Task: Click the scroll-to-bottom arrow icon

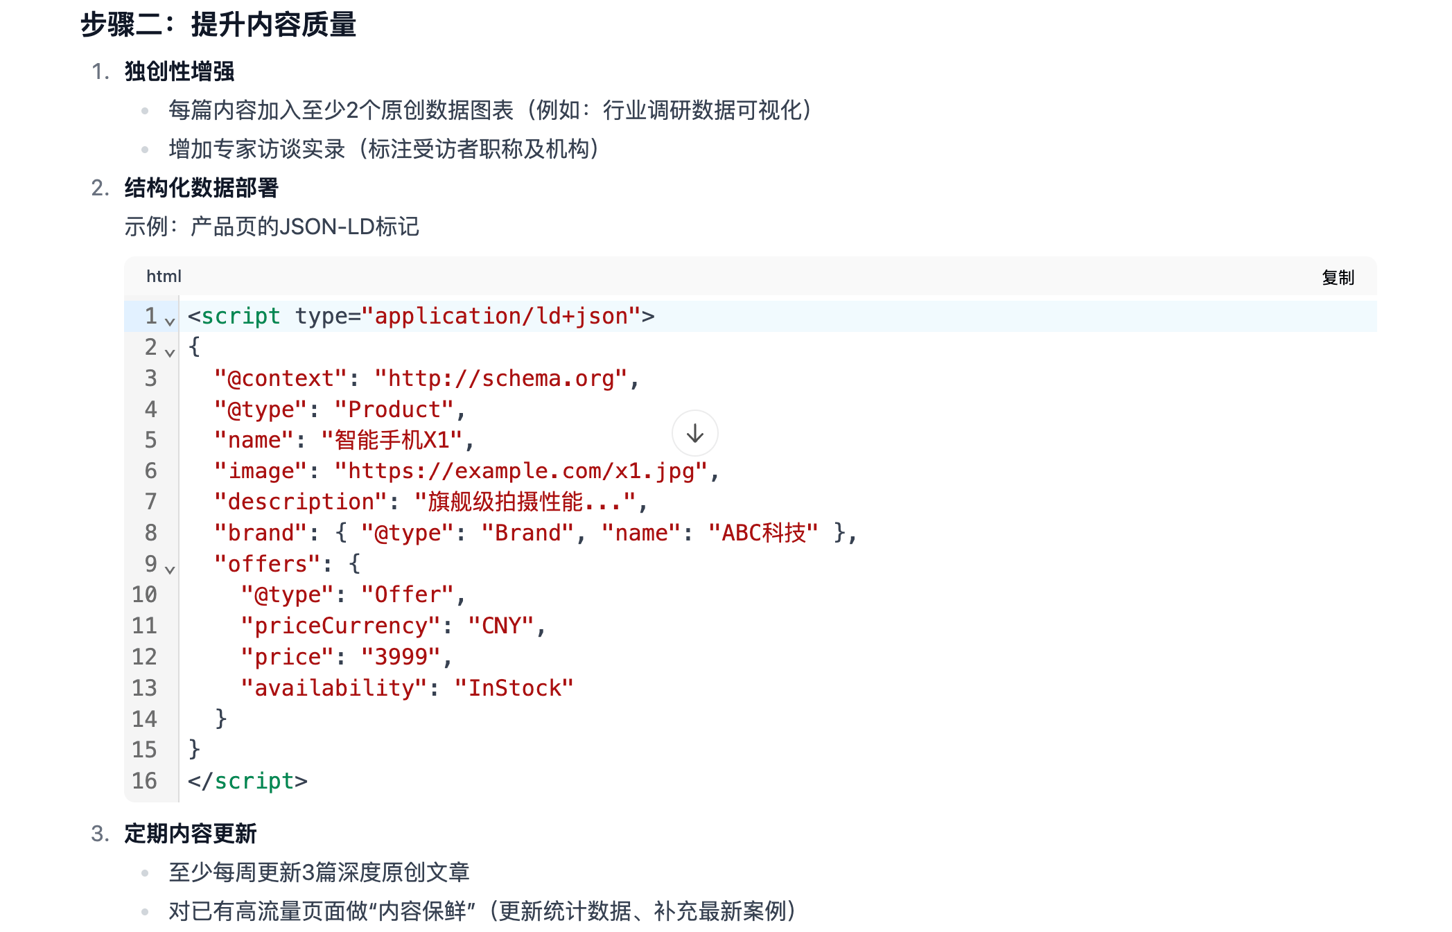Action: point(694,434)
